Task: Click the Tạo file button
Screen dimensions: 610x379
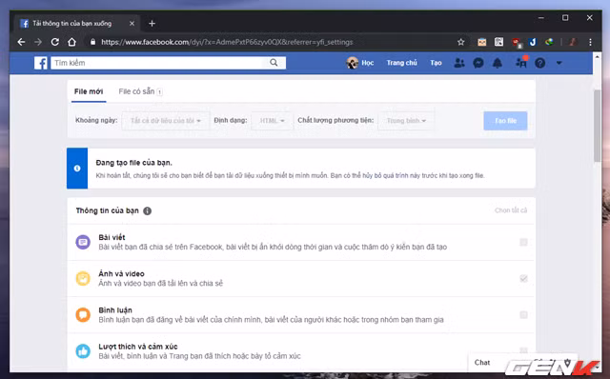Action: pyautogui.click(x=505, y=121)
